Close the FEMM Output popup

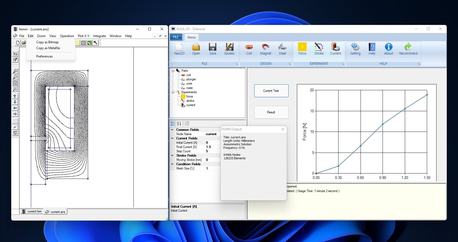[x=283, y=129]
